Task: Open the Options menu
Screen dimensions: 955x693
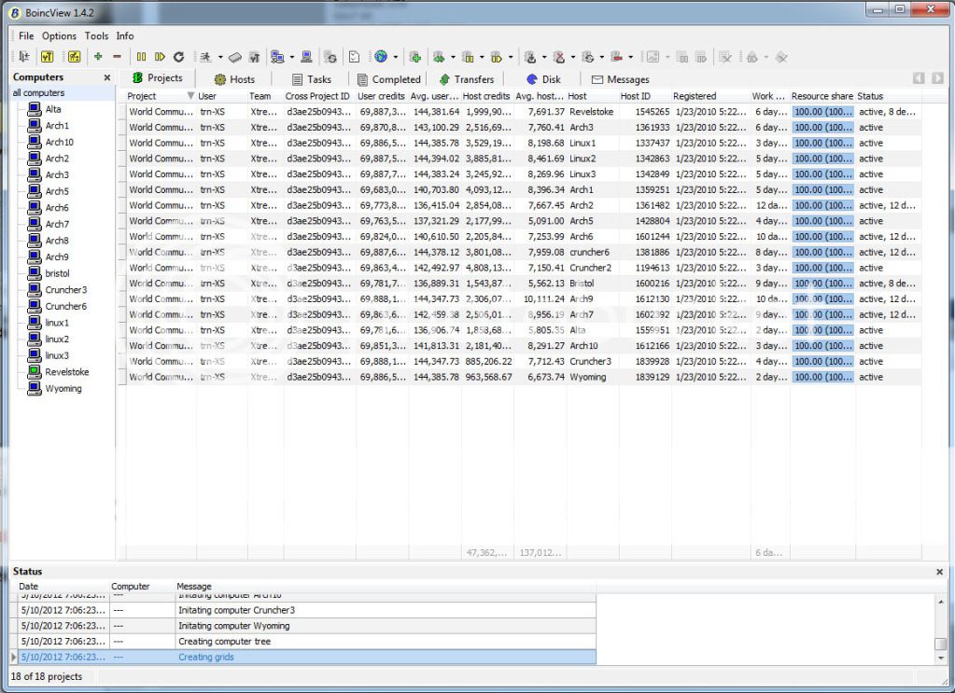Action: click(59, 35)
